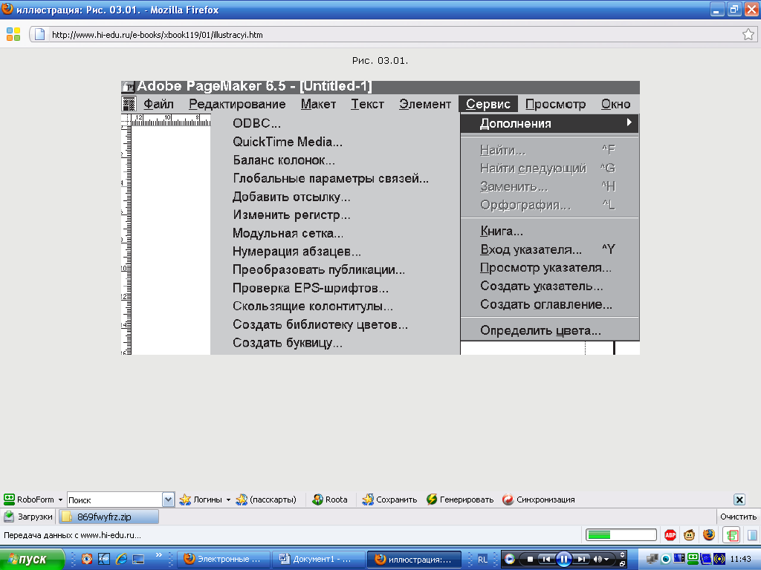Click the Просмотр menu in PageMaker image
761x570 pixels.
(x=555, y=104)
